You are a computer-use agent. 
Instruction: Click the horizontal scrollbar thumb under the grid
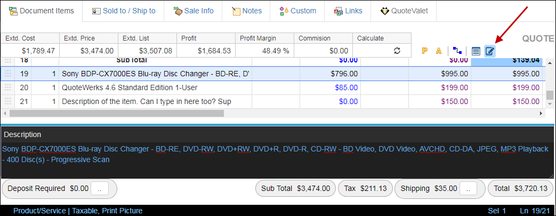(117, 113)
